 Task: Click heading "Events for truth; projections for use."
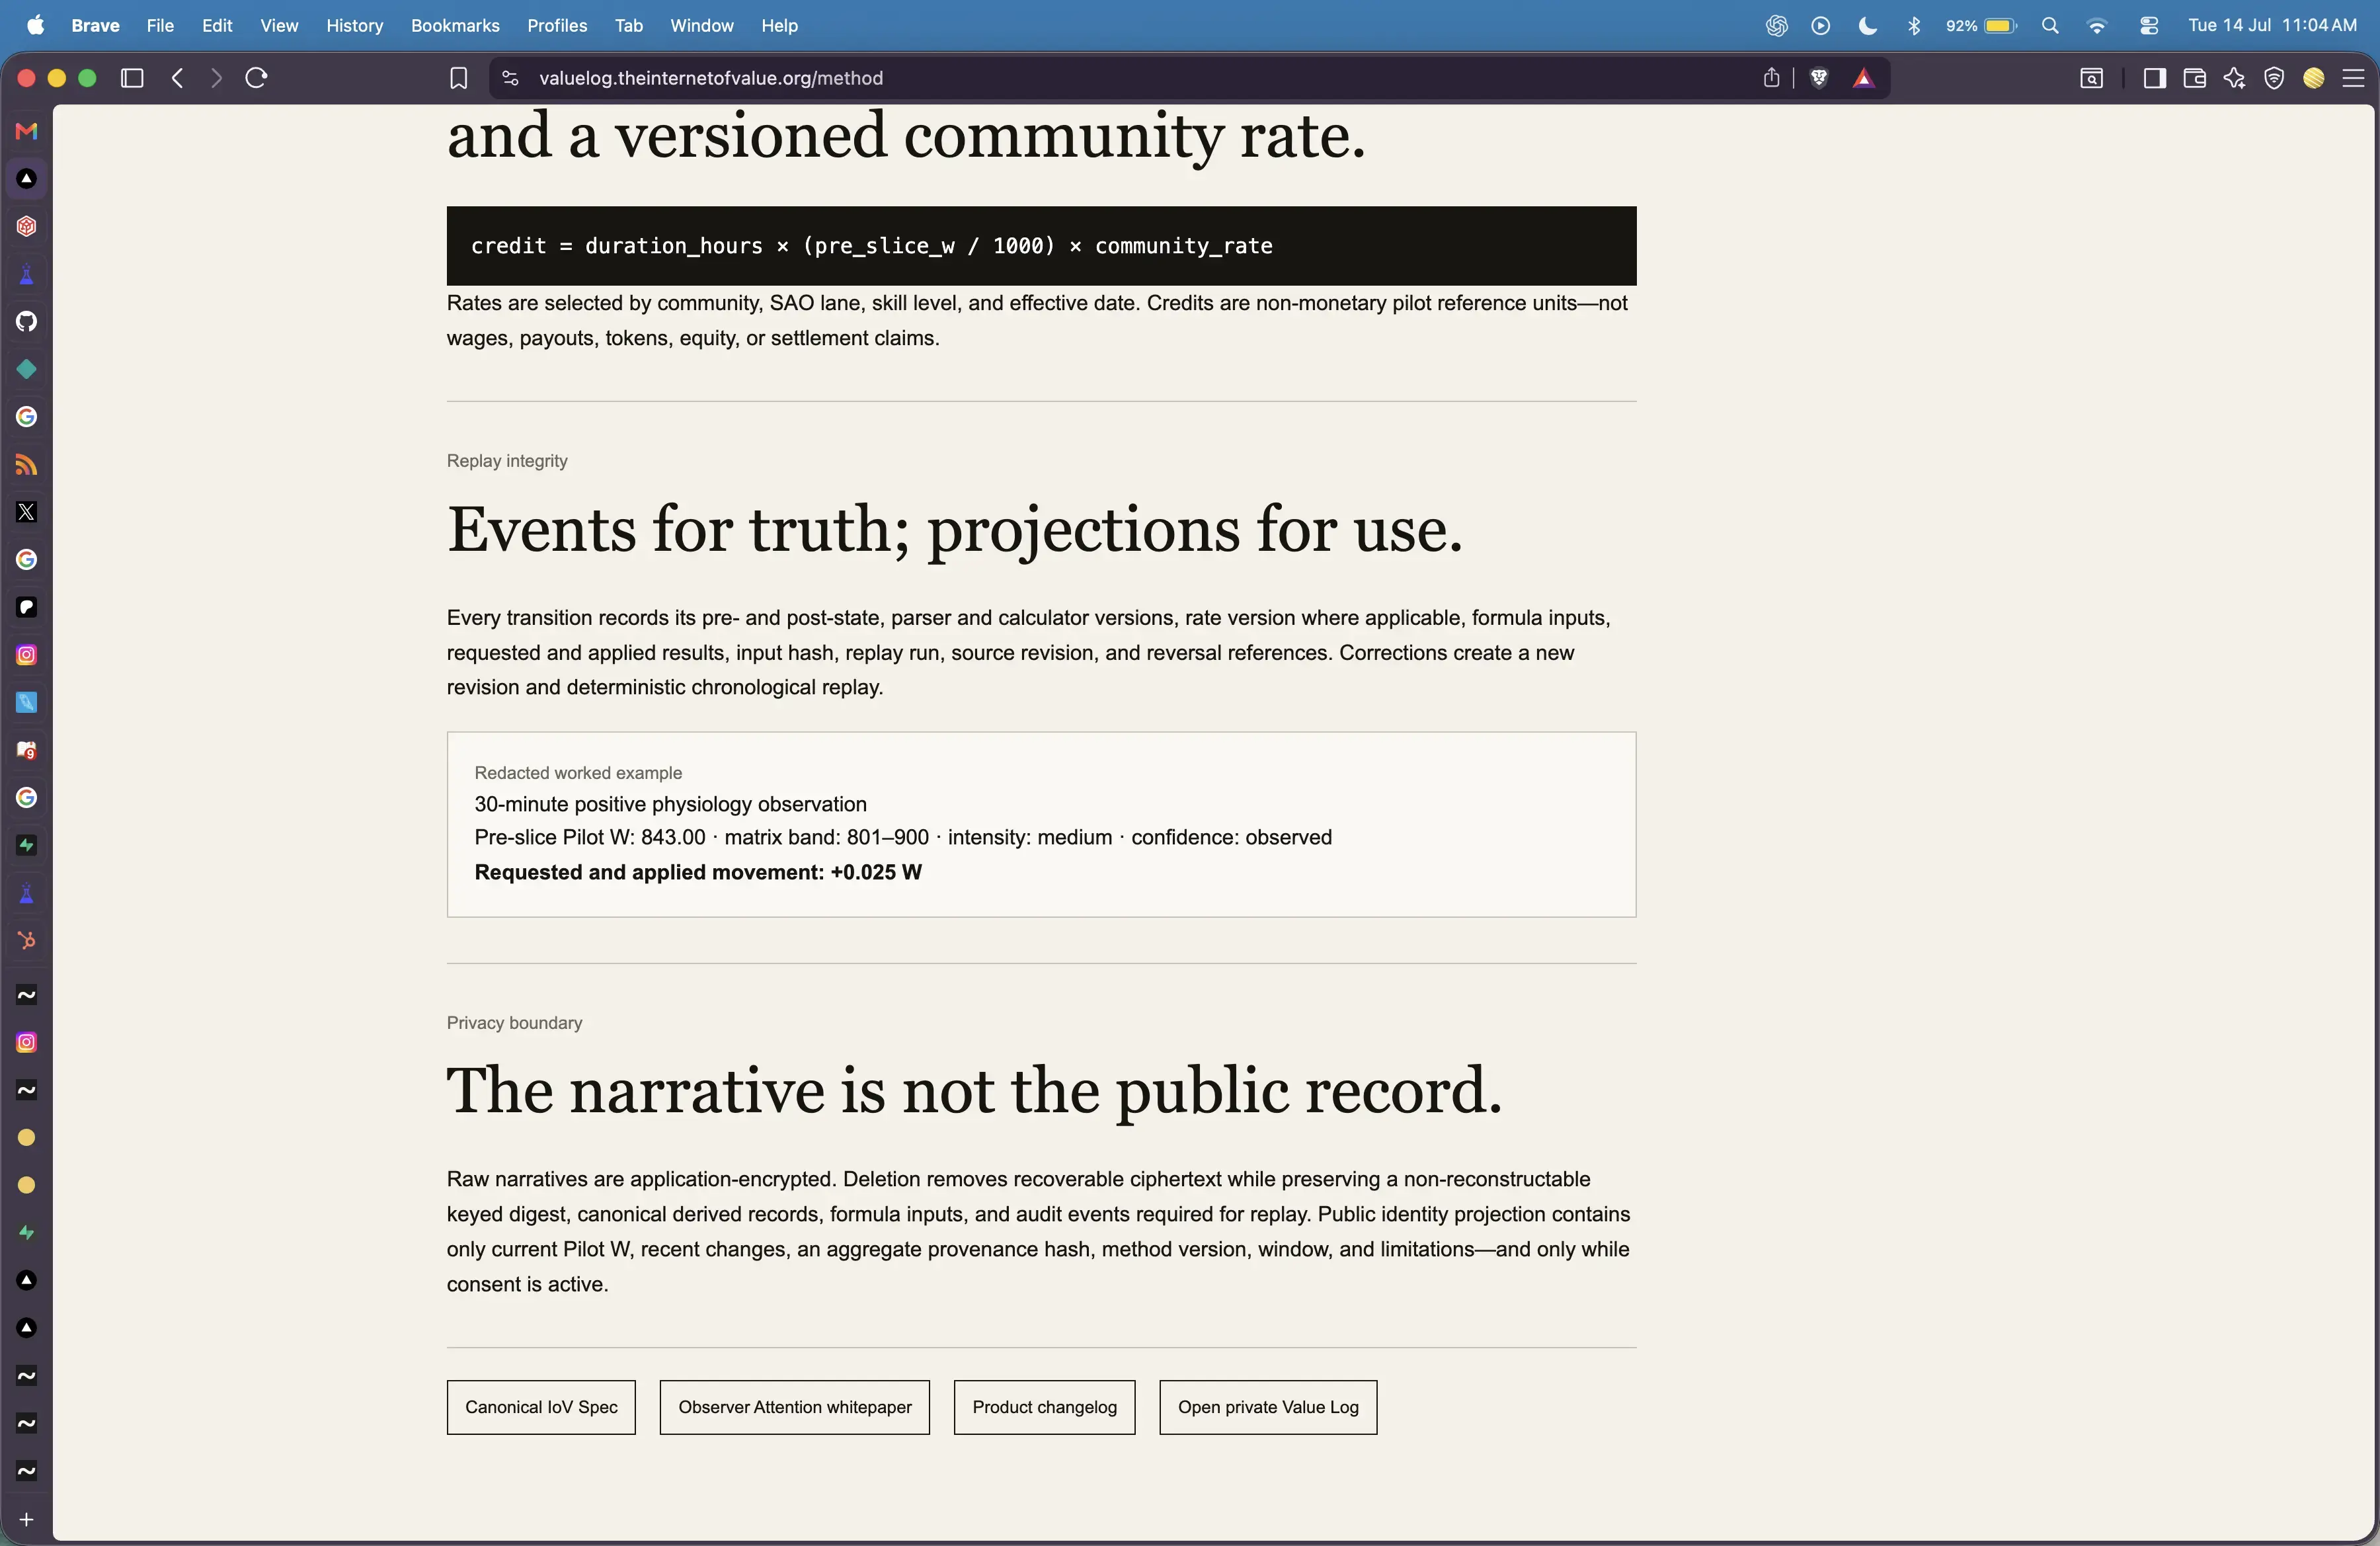click(x=955, y=529)
